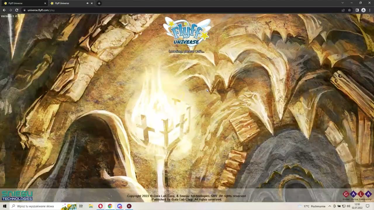374x210 pixels.
Task: Open Chrome's three-dot menu
Action: coord(370,10)
